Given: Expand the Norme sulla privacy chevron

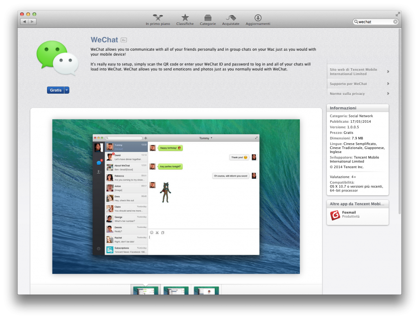Looking at the screenshot, I should pyautogui.click(x=388, y=93).
